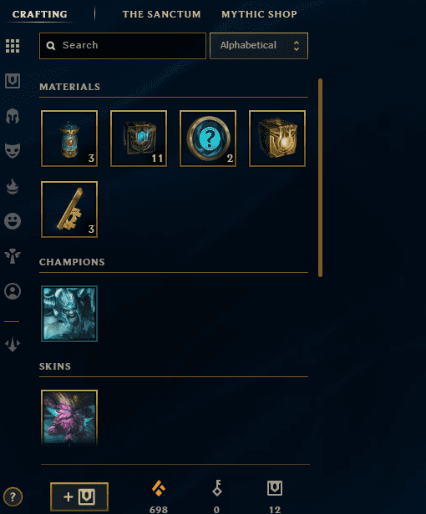The height and width of the screenshot is (514, 426).
Task: Filter loot by wards icon
Action: [13, 256]
